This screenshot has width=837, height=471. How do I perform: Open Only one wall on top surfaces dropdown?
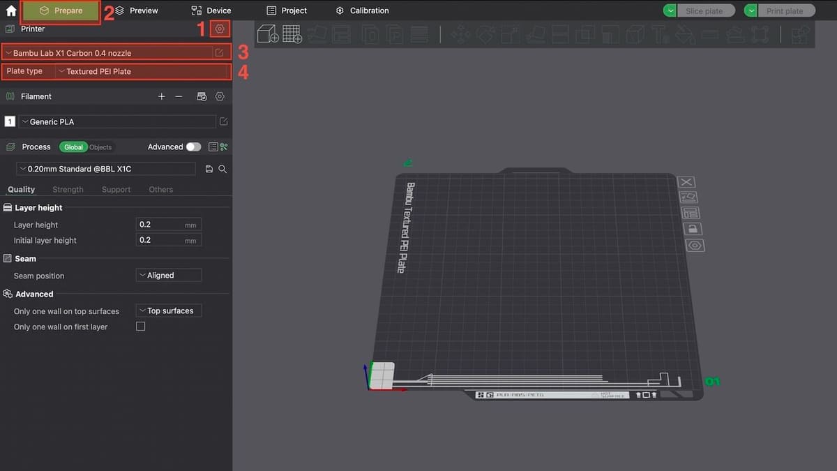click(x=169, y=311)
